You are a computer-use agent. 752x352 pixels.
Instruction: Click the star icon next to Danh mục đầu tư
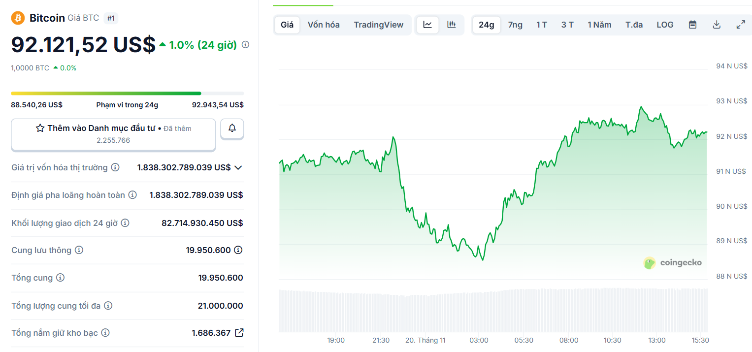39,128
